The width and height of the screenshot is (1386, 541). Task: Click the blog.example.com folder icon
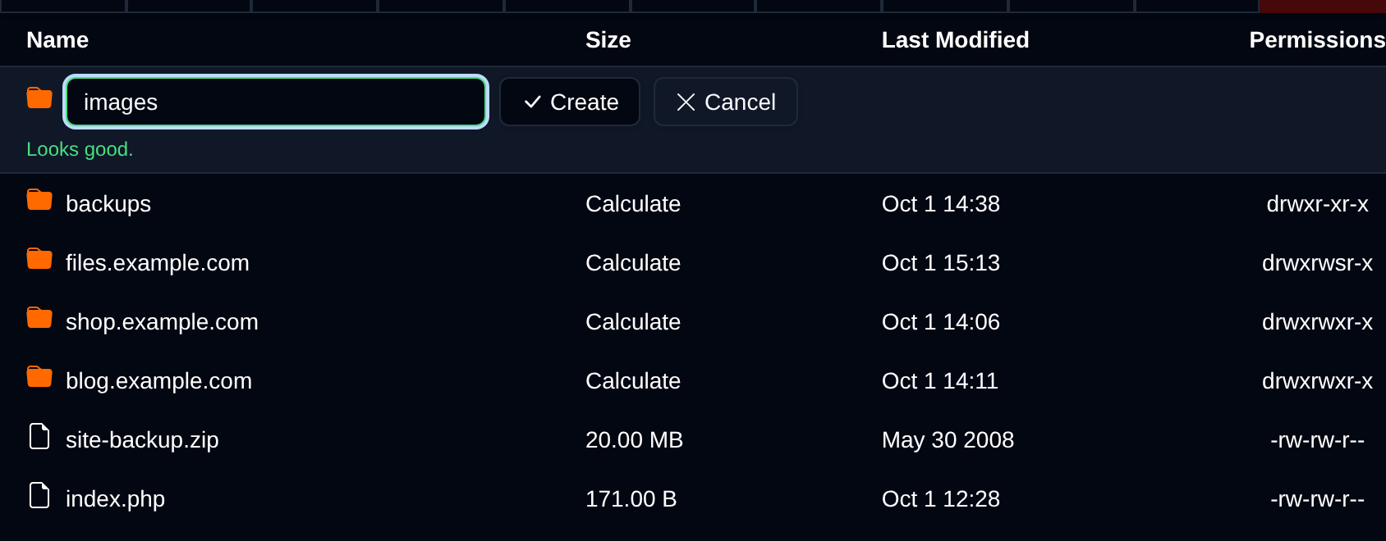tap(39, 377)
